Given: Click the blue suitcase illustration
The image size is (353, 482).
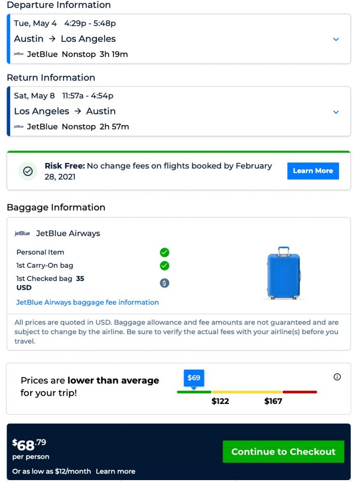Looking at the screenshot, I should tap(283, 273).
